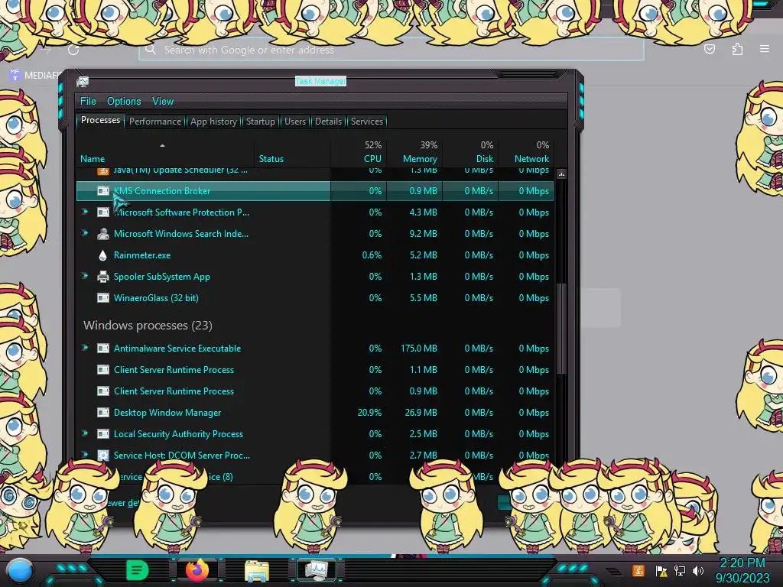Viewport: 783px width, 587px height.
Task: Click the Action Center flag tray icon
Action: click(661, 571)
